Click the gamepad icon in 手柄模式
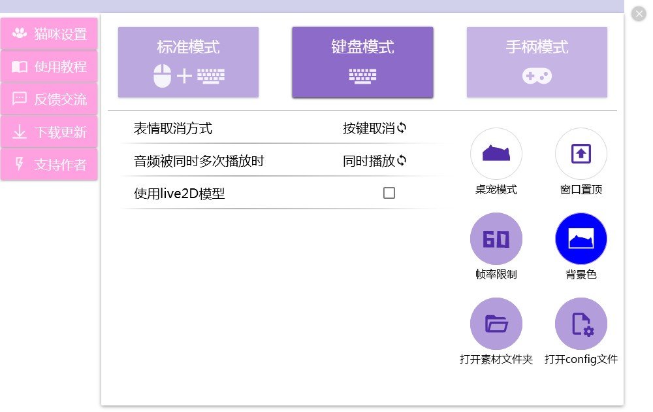Viewport: 653px width, 412px height. click(537, 77)
